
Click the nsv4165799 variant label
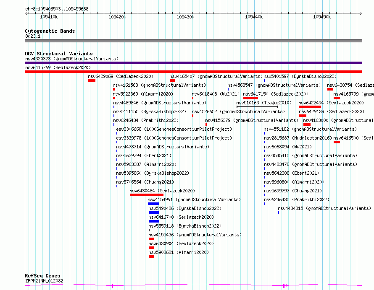353,94
